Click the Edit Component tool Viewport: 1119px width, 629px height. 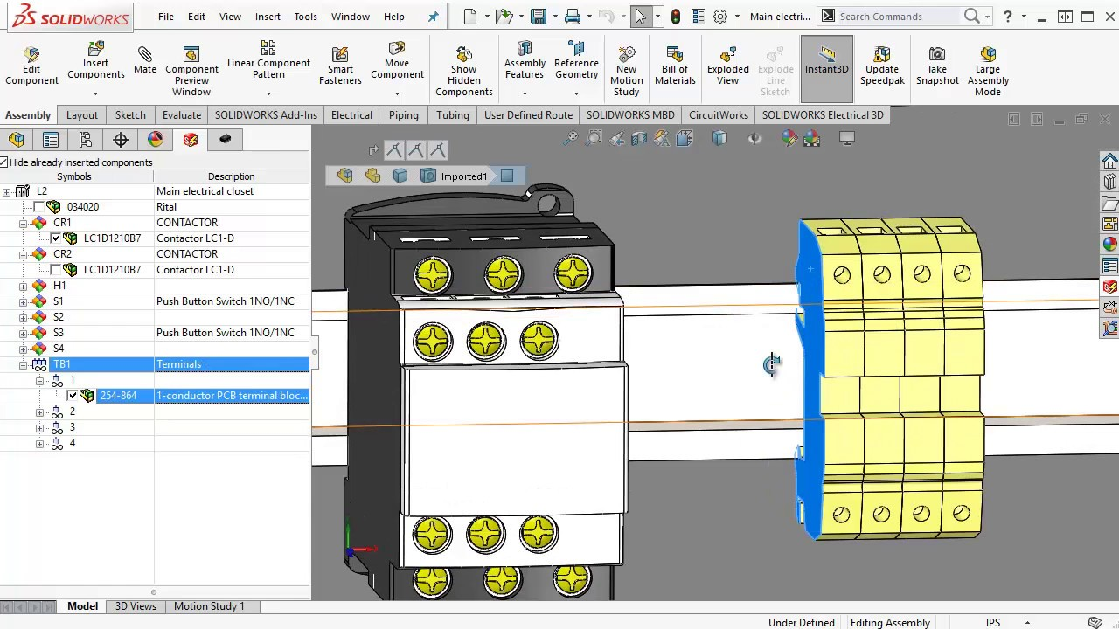tap(31, 67)
